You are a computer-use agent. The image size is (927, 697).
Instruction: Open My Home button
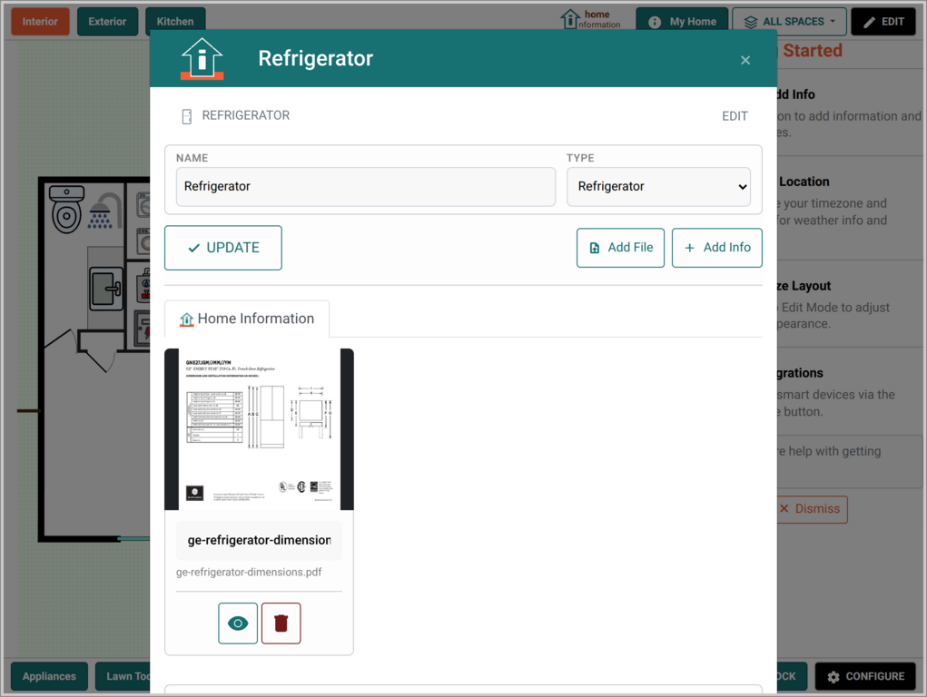(x=684, y=22)
